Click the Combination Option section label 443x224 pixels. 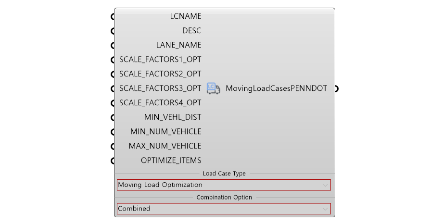click(224, 198)
